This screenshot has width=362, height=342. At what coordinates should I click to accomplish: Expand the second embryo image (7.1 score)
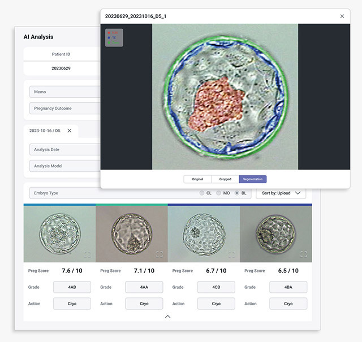coord(159,254)
